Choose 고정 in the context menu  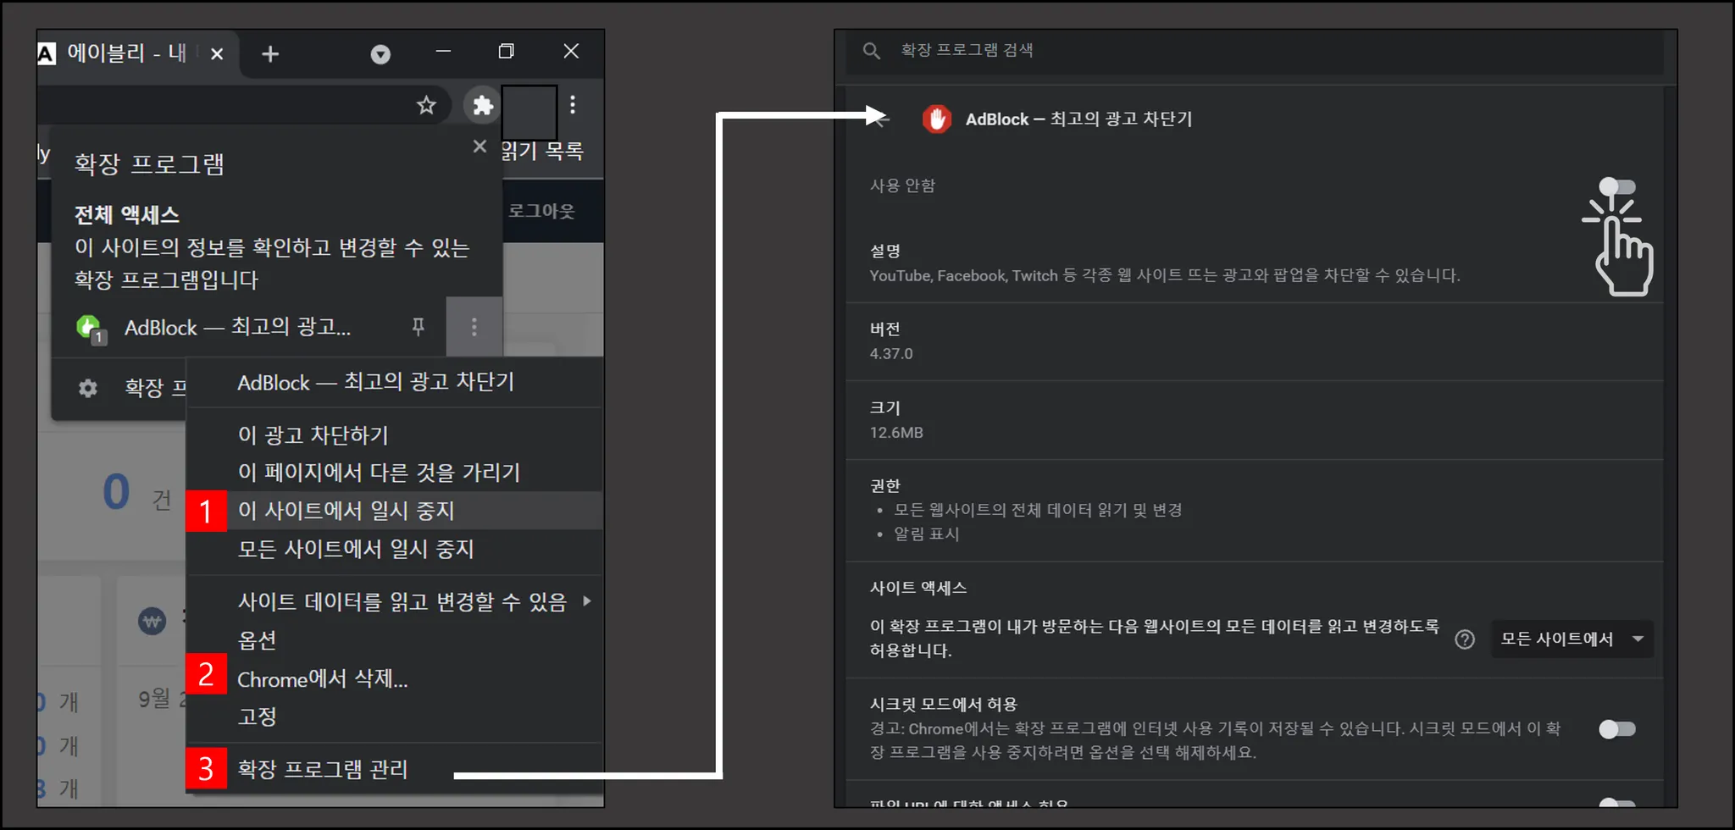pos(395,717)
